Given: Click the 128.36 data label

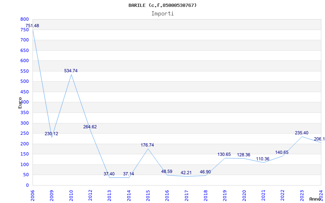Looking at the screenshot, I should 243,155.
